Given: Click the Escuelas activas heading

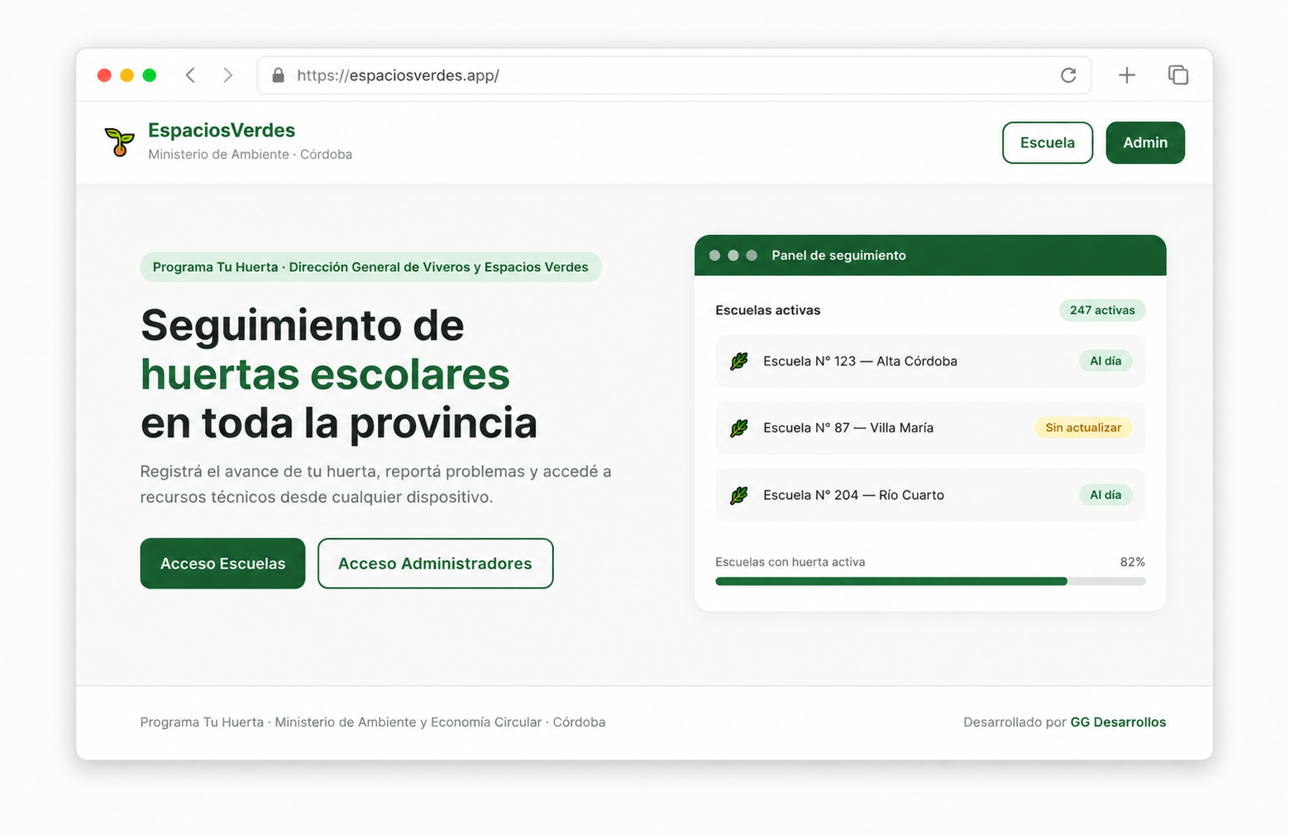Looking at the screenshot, I should coord(768,310).
